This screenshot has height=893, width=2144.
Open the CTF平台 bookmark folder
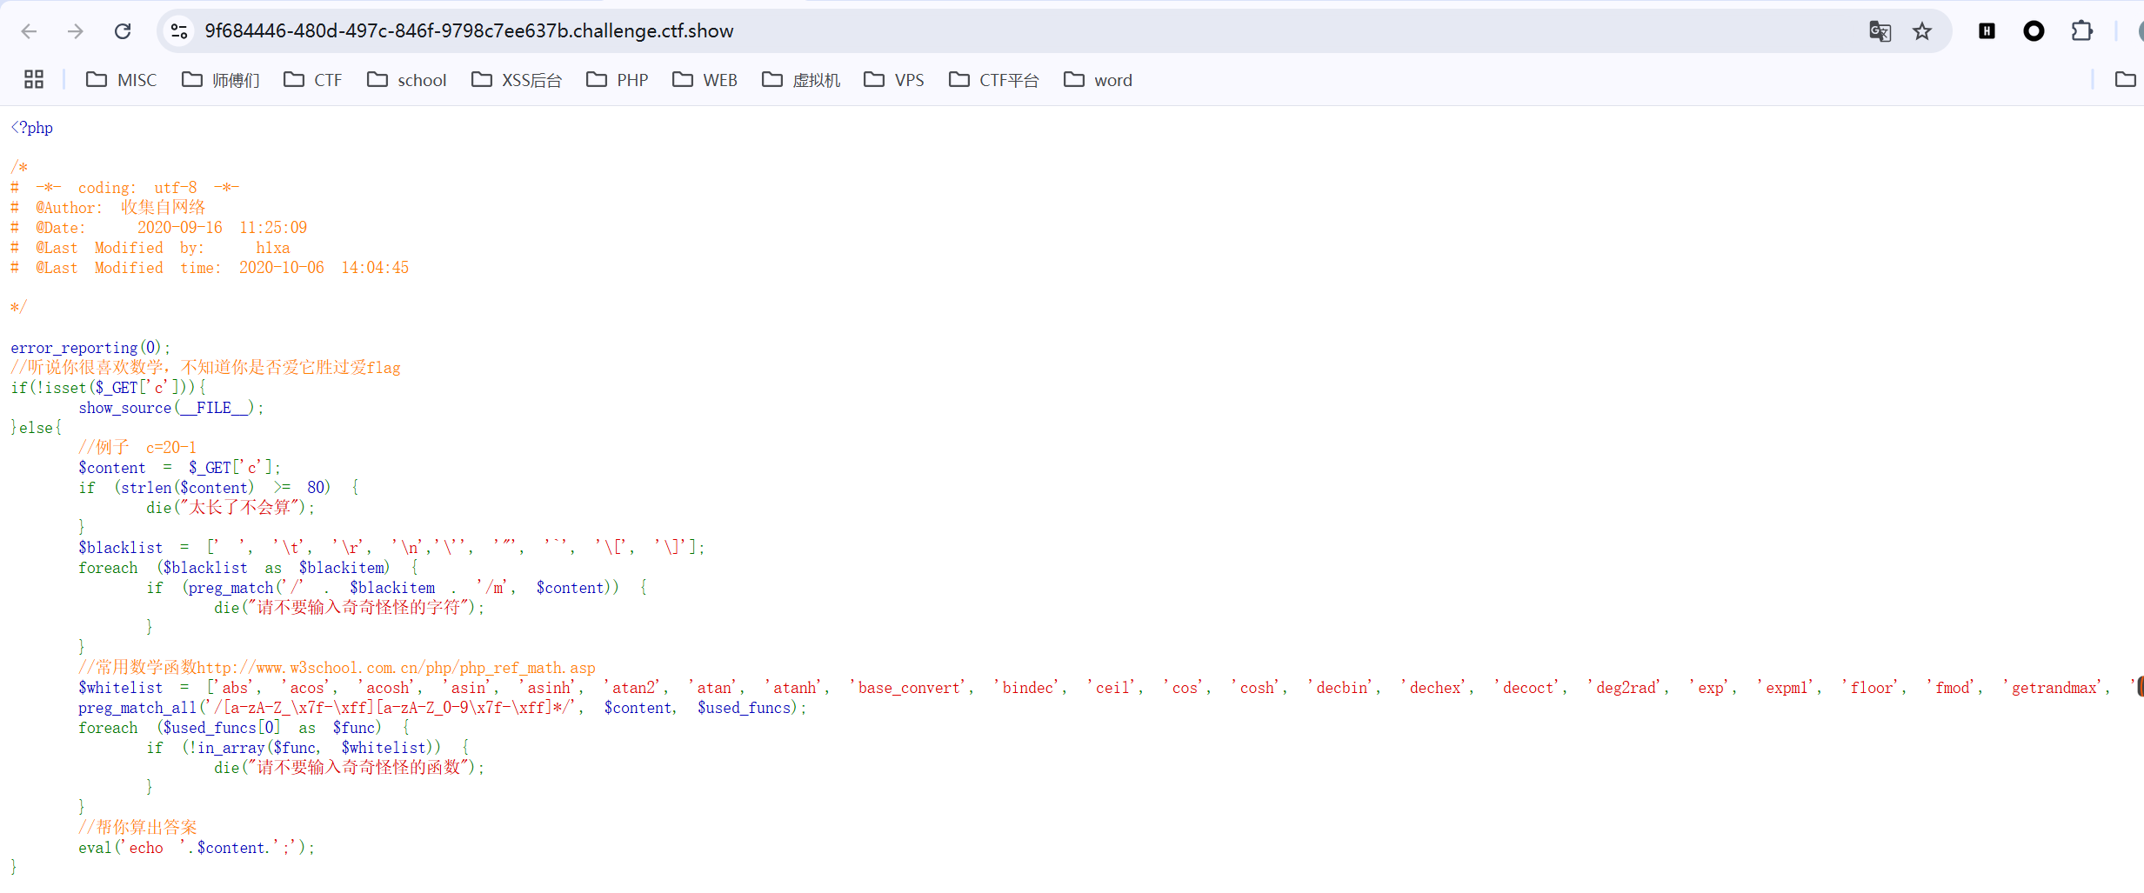coord(994,80)
